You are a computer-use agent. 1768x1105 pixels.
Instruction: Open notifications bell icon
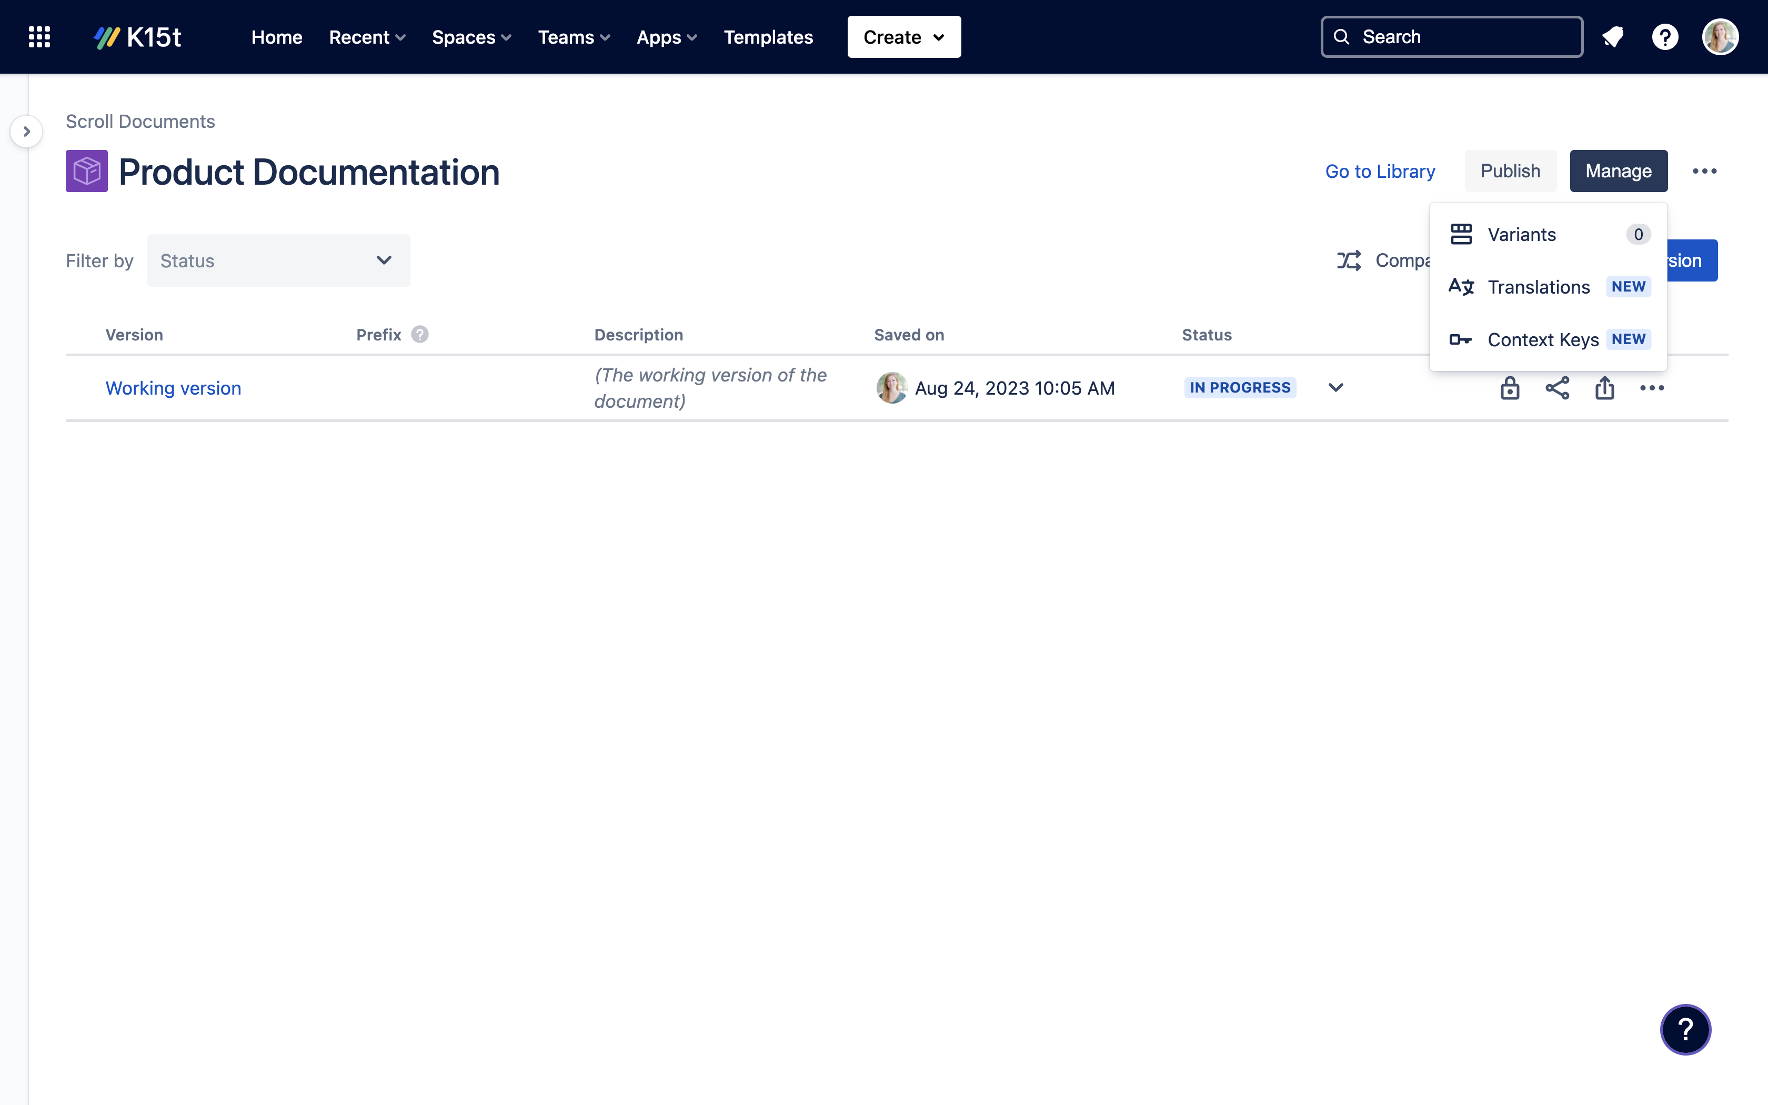(1613, 36)
